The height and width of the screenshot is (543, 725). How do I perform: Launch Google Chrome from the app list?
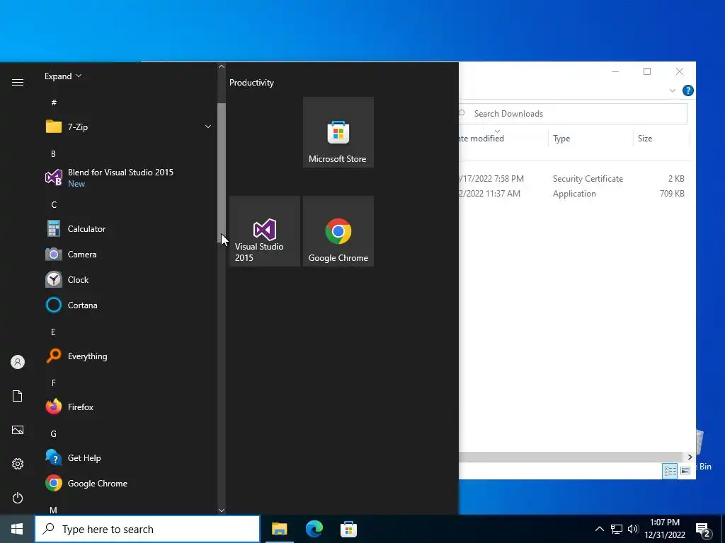point(129,483)
